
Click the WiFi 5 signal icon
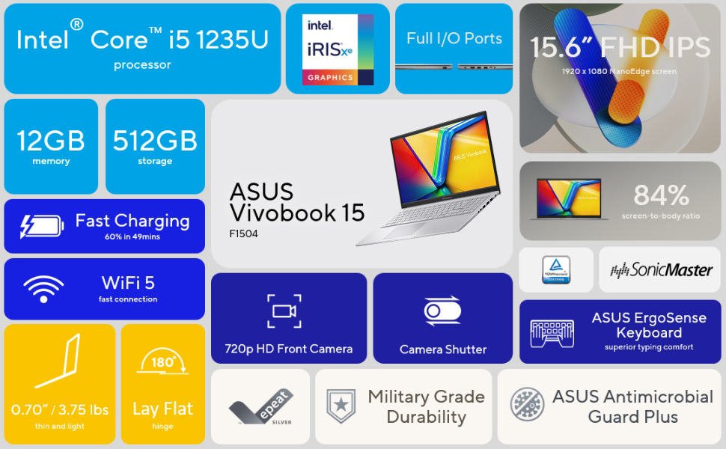coord(43,290)
